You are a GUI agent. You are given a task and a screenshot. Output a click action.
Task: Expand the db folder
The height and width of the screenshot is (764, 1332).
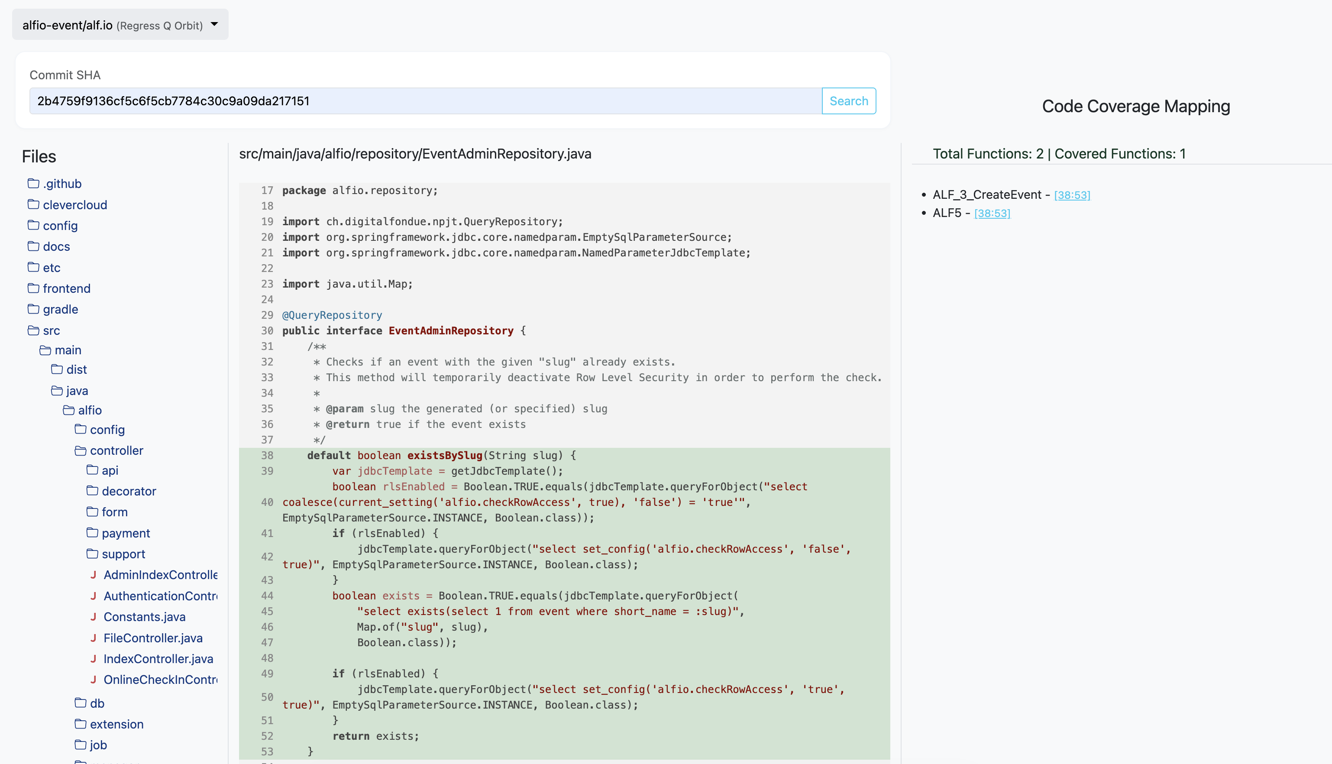coord(97,703)
